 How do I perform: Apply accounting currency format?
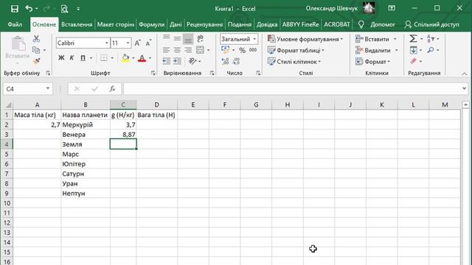point(225,50)
